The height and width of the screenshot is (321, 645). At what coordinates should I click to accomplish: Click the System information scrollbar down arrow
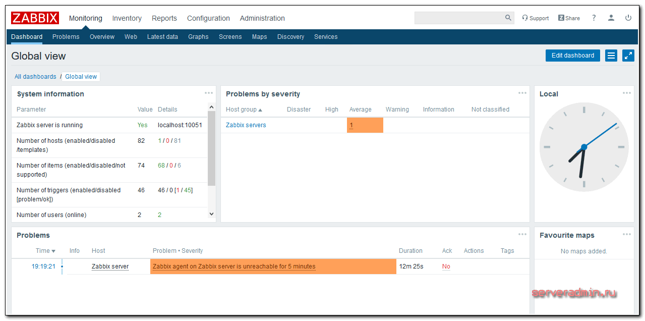211,215
